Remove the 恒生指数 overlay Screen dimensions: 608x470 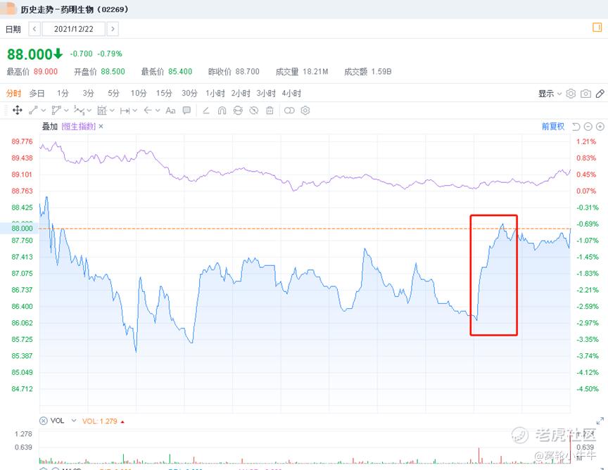pos(101,127)
